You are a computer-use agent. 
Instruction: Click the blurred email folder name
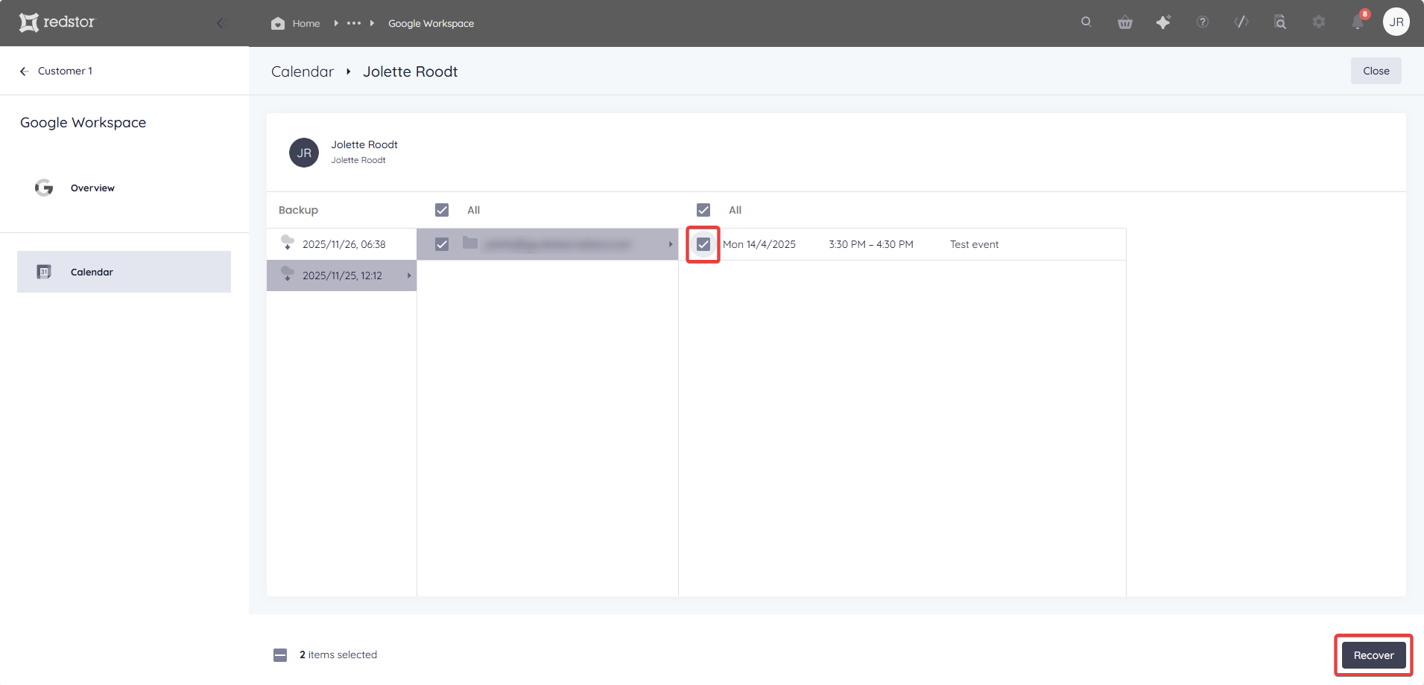click(557, 244)
